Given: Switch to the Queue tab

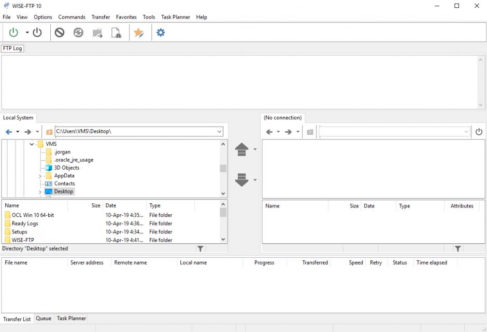Looking at the screenshot, I should click(x=44, y=319).
